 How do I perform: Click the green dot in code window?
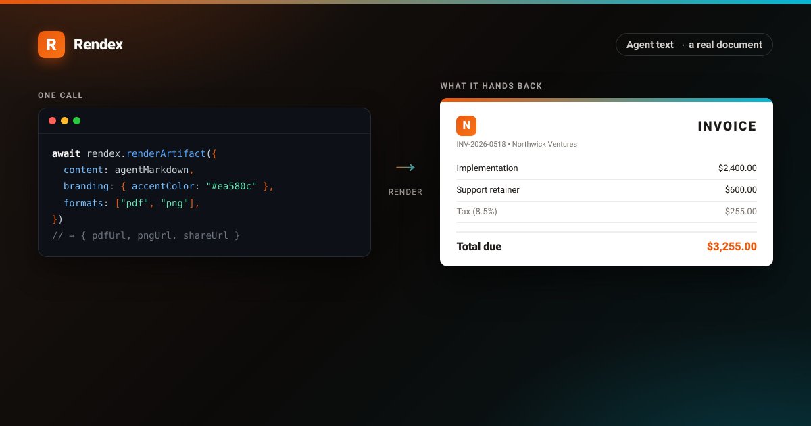pos(77,120)
